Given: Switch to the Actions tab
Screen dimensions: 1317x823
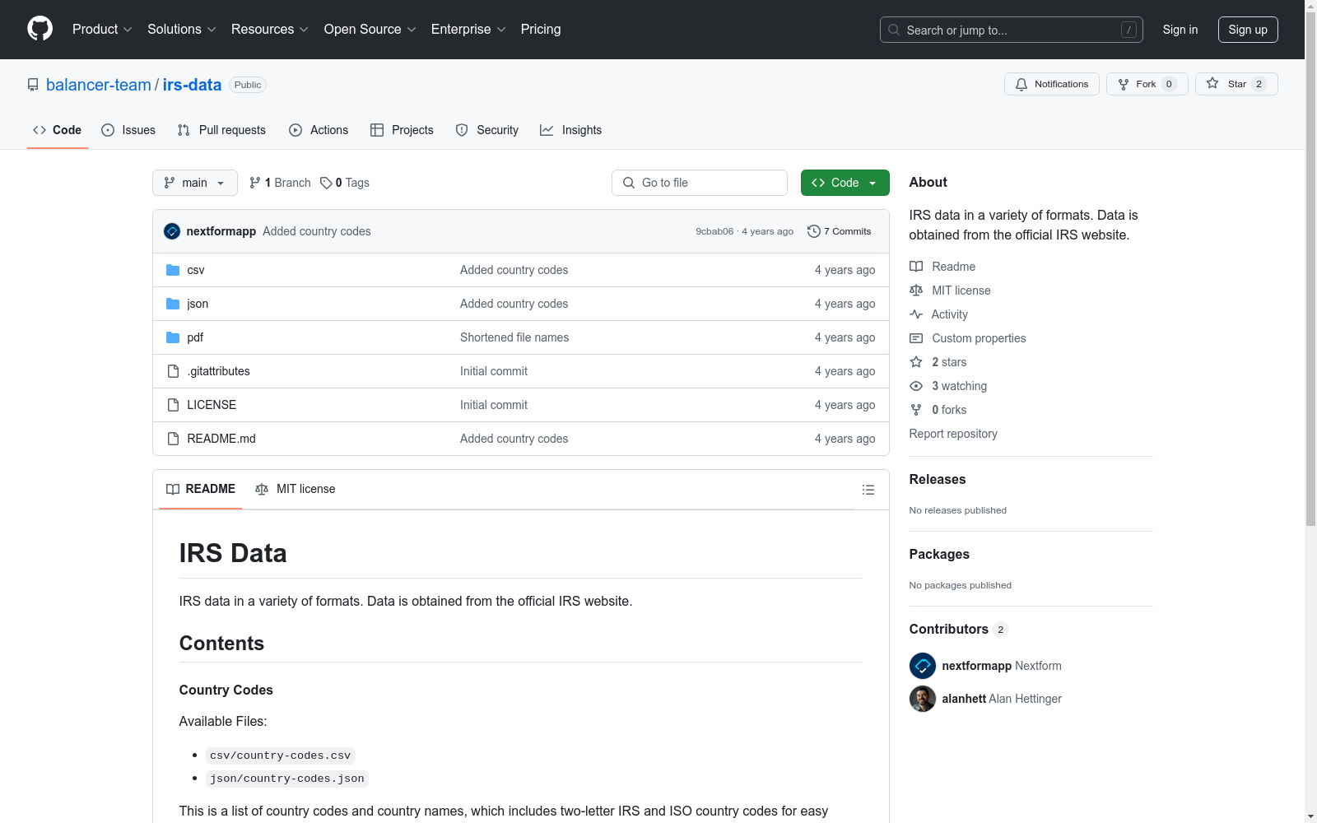Looking at the screenshot, I should (319, 130).
